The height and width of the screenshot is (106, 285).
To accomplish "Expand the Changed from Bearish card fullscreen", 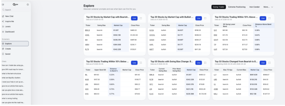I will point(269,63).
